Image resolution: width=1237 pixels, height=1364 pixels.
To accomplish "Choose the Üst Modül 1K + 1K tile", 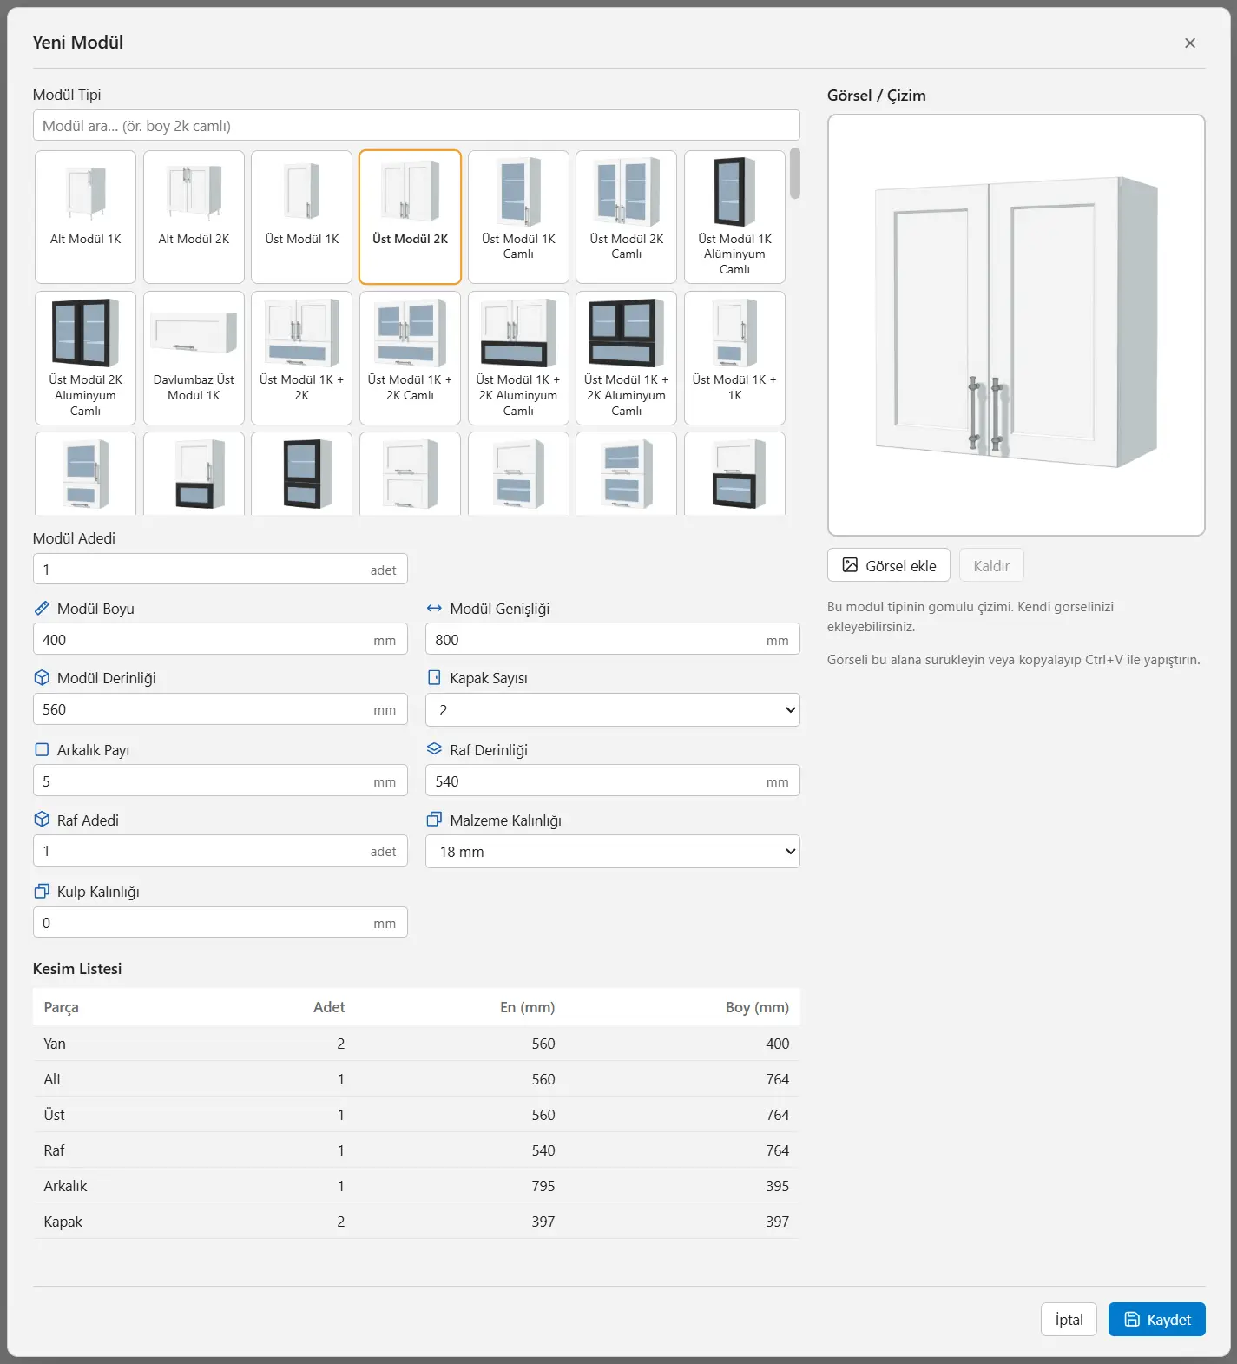I will [734, 358].
